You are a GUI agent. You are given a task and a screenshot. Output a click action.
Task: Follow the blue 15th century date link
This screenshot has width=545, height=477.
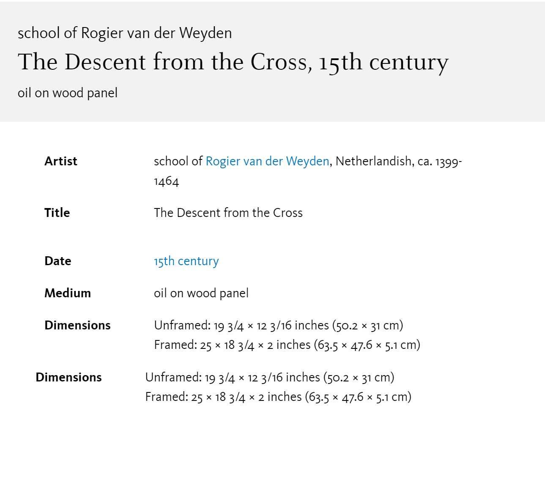click(186, 261)
